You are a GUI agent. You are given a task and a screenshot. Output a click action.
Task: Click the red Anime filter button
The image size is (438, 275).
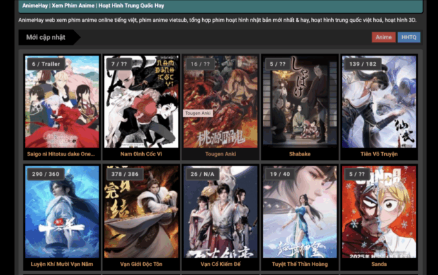[384, 37]
